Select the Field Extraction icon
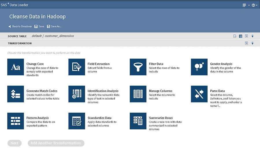Image resolution: width=260 pixels, height=148 pixels. [77, 67]
